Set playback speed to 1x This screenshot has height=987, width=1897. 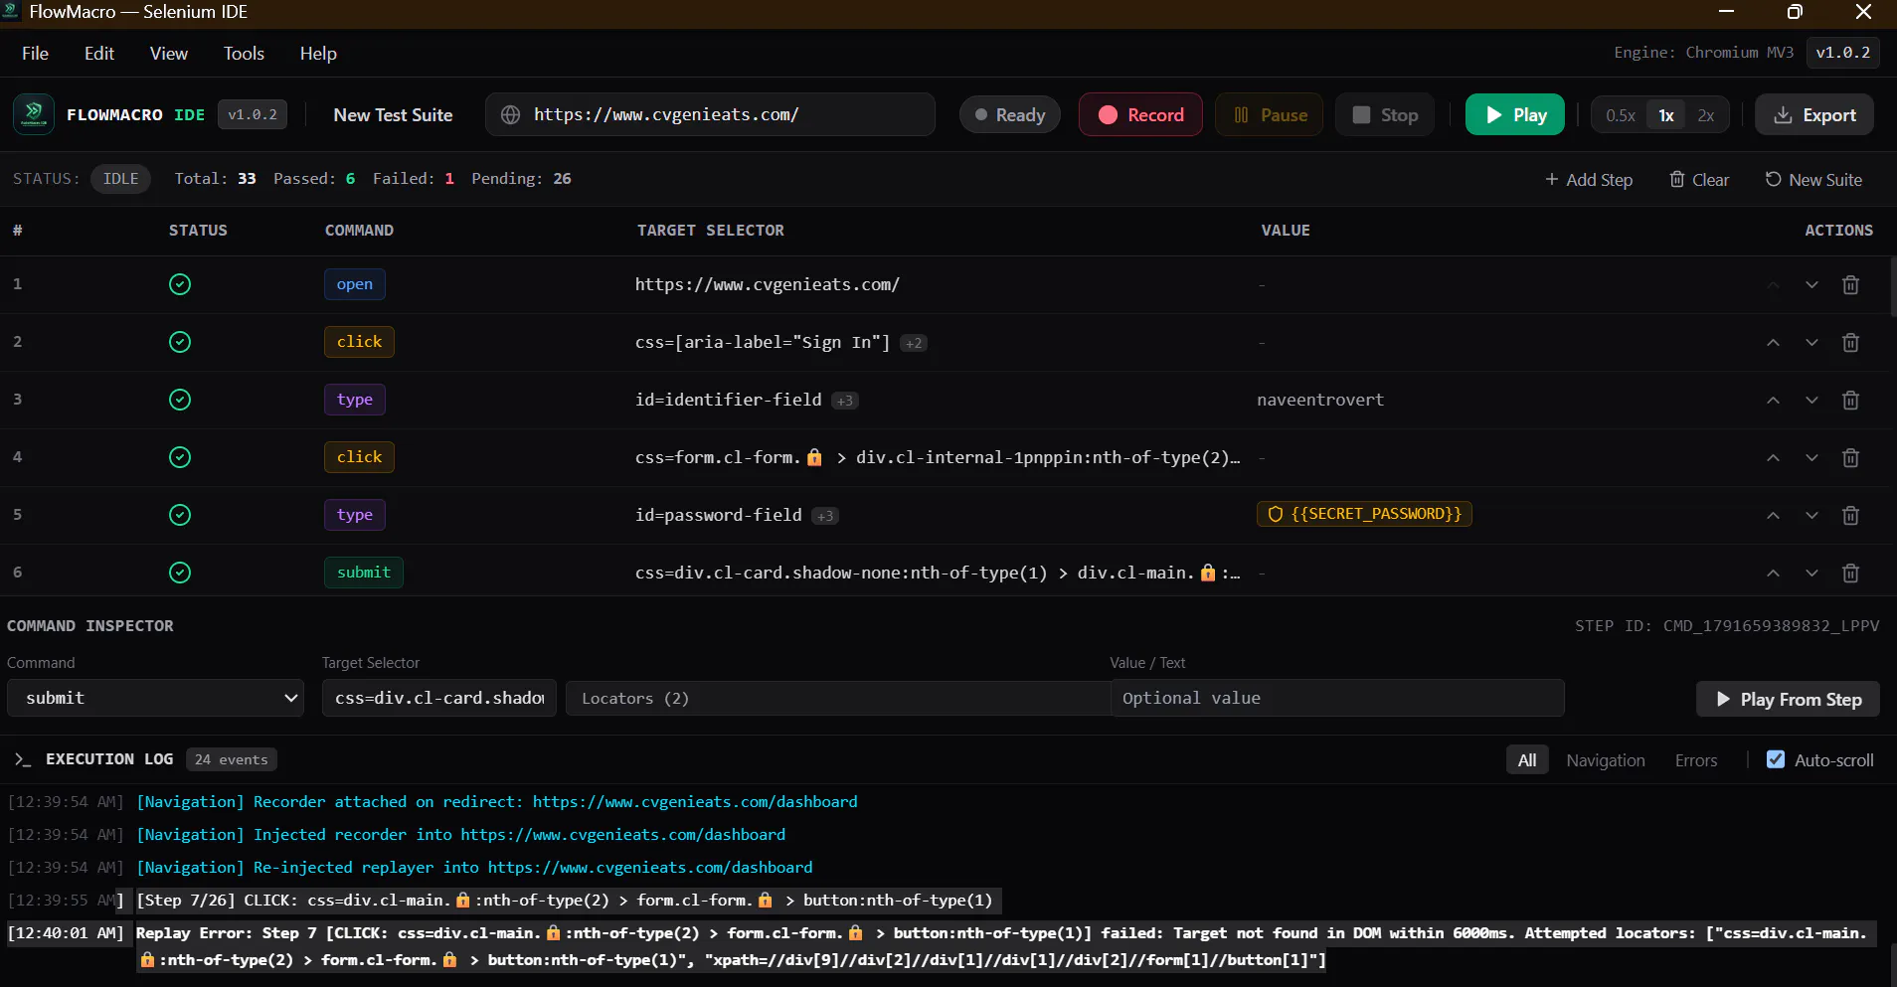[x=1666, y=115]
